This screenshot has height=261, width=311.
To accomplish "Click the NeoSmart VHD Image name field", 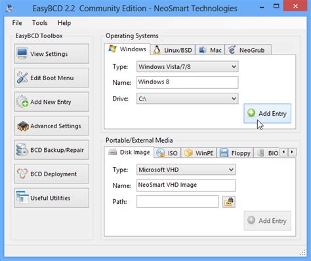I will 186,185.
